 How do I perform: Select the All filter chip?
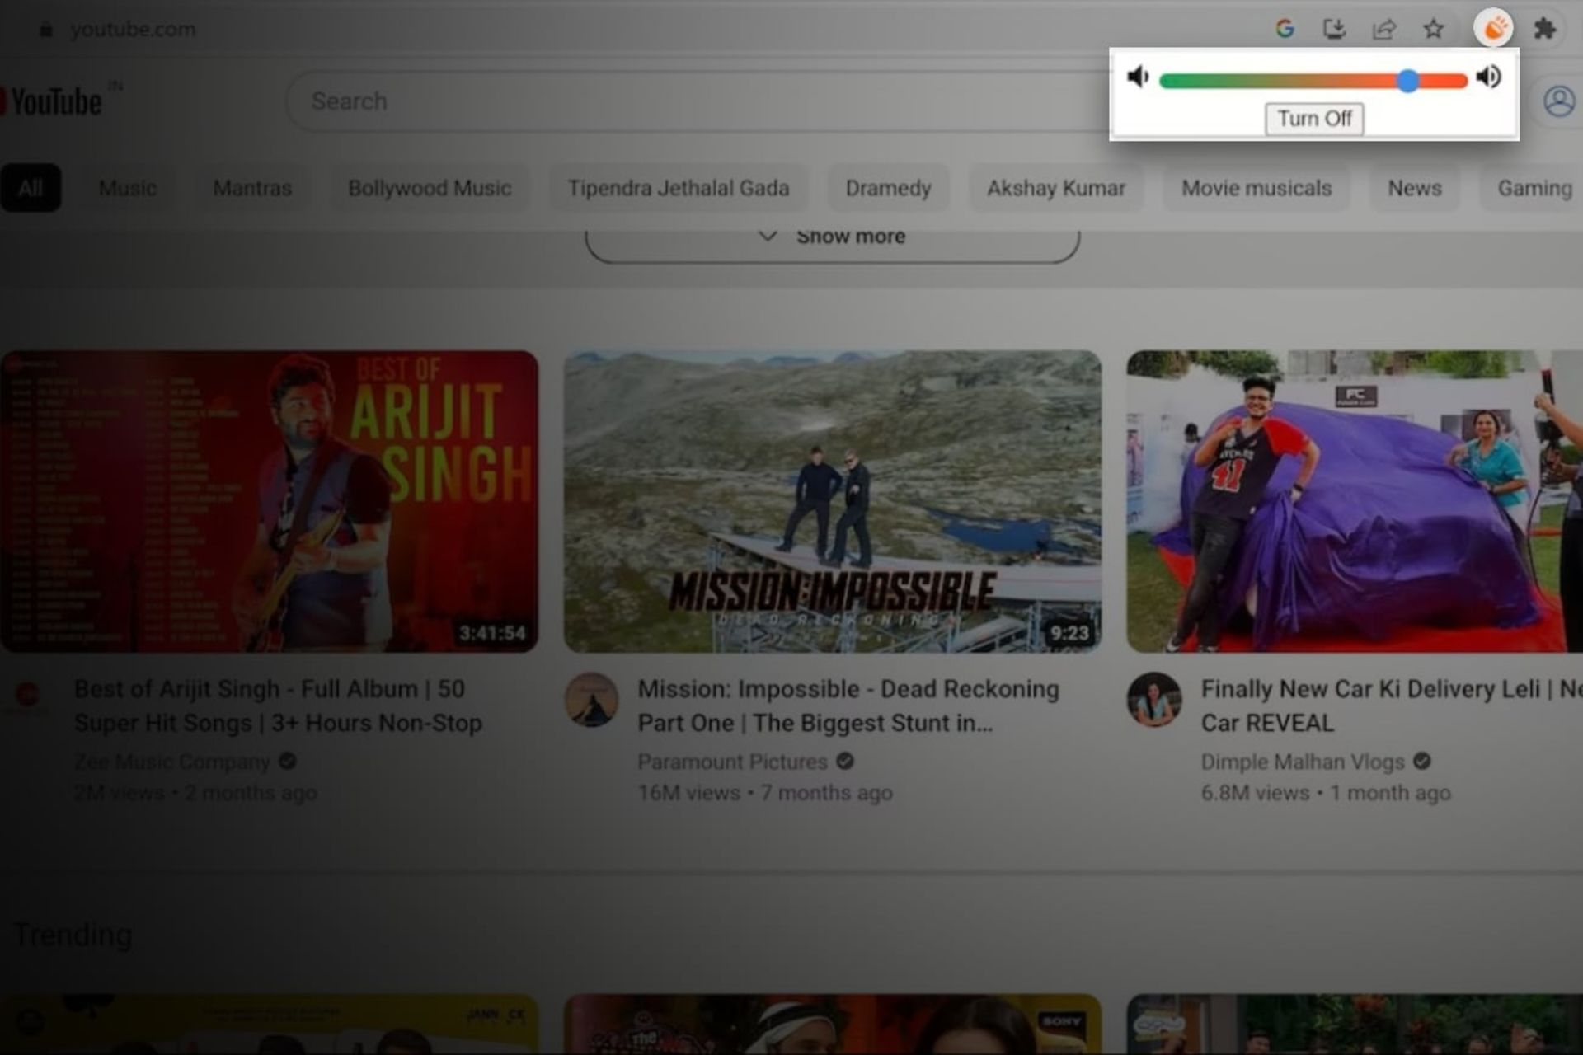click(x=31, y=188)
